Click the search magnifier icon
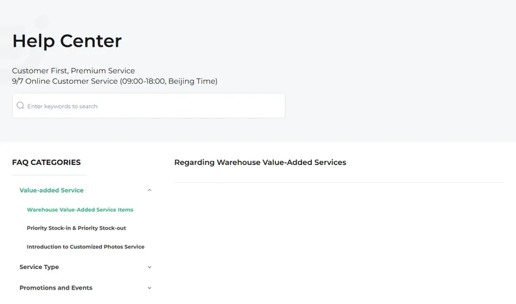The width and height of the screenshot is (516, 304). 21,106
